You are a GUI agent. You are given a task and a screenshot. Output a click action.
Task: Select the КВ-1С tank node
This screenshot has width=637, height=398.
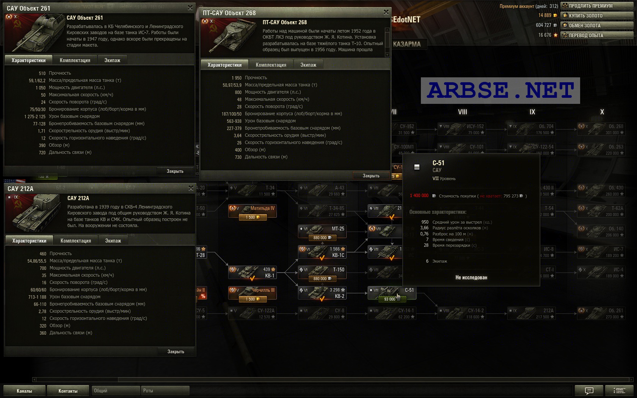click(322, 252)
